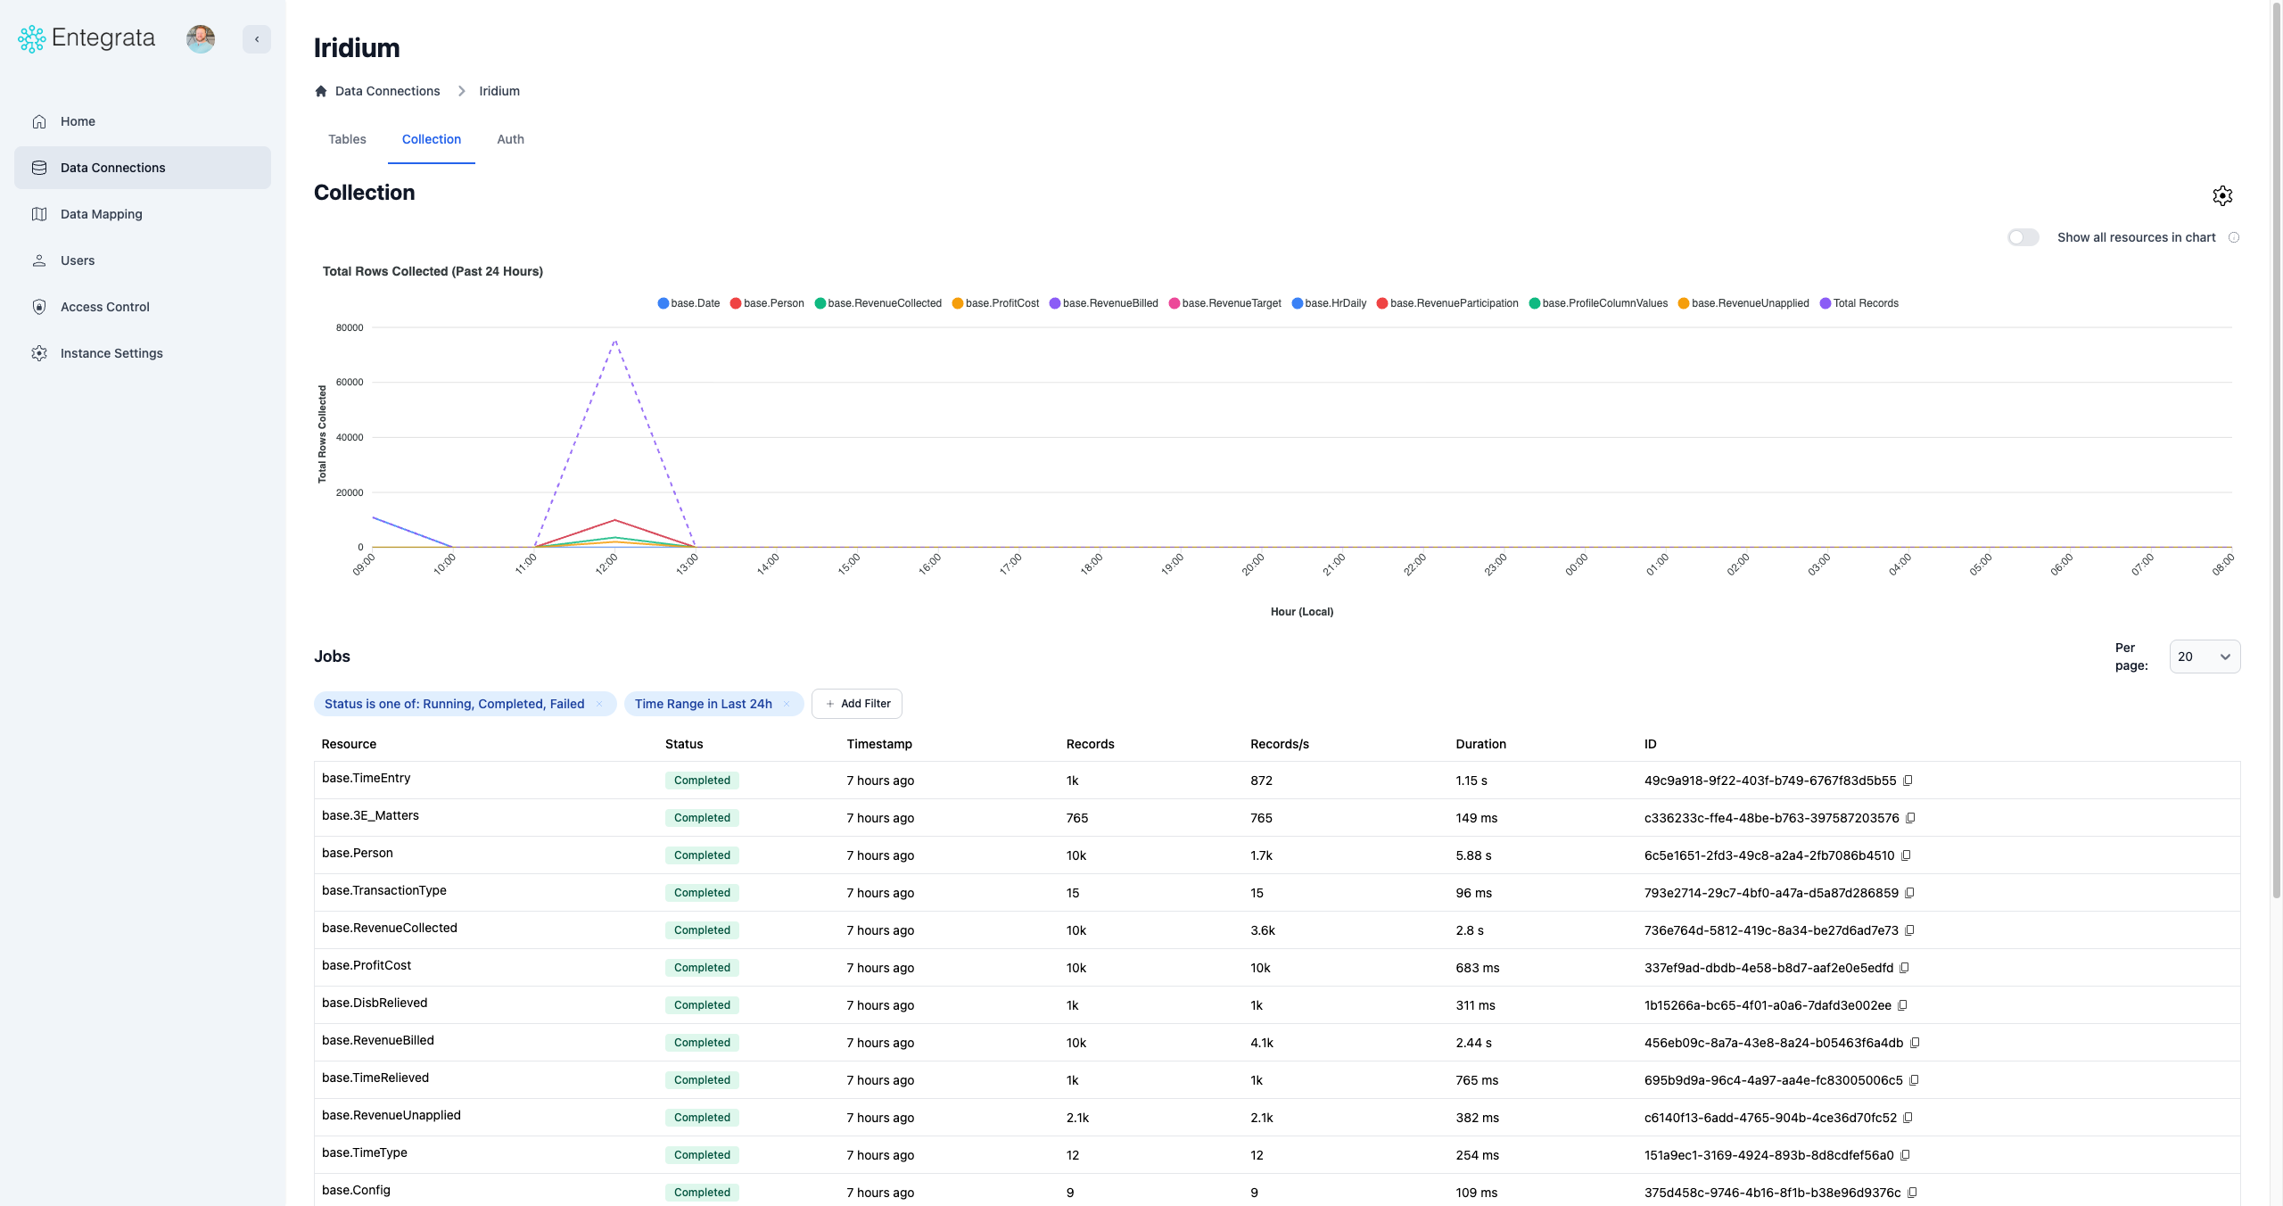The image size is (2283, 1206).
Task: Select the Data Mapping sidebar icon
Action: click(39, 214)
